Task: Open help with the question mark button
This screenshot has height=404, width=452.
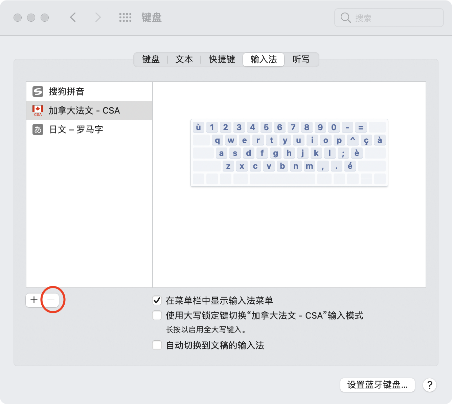Action: tap(429, 385)
